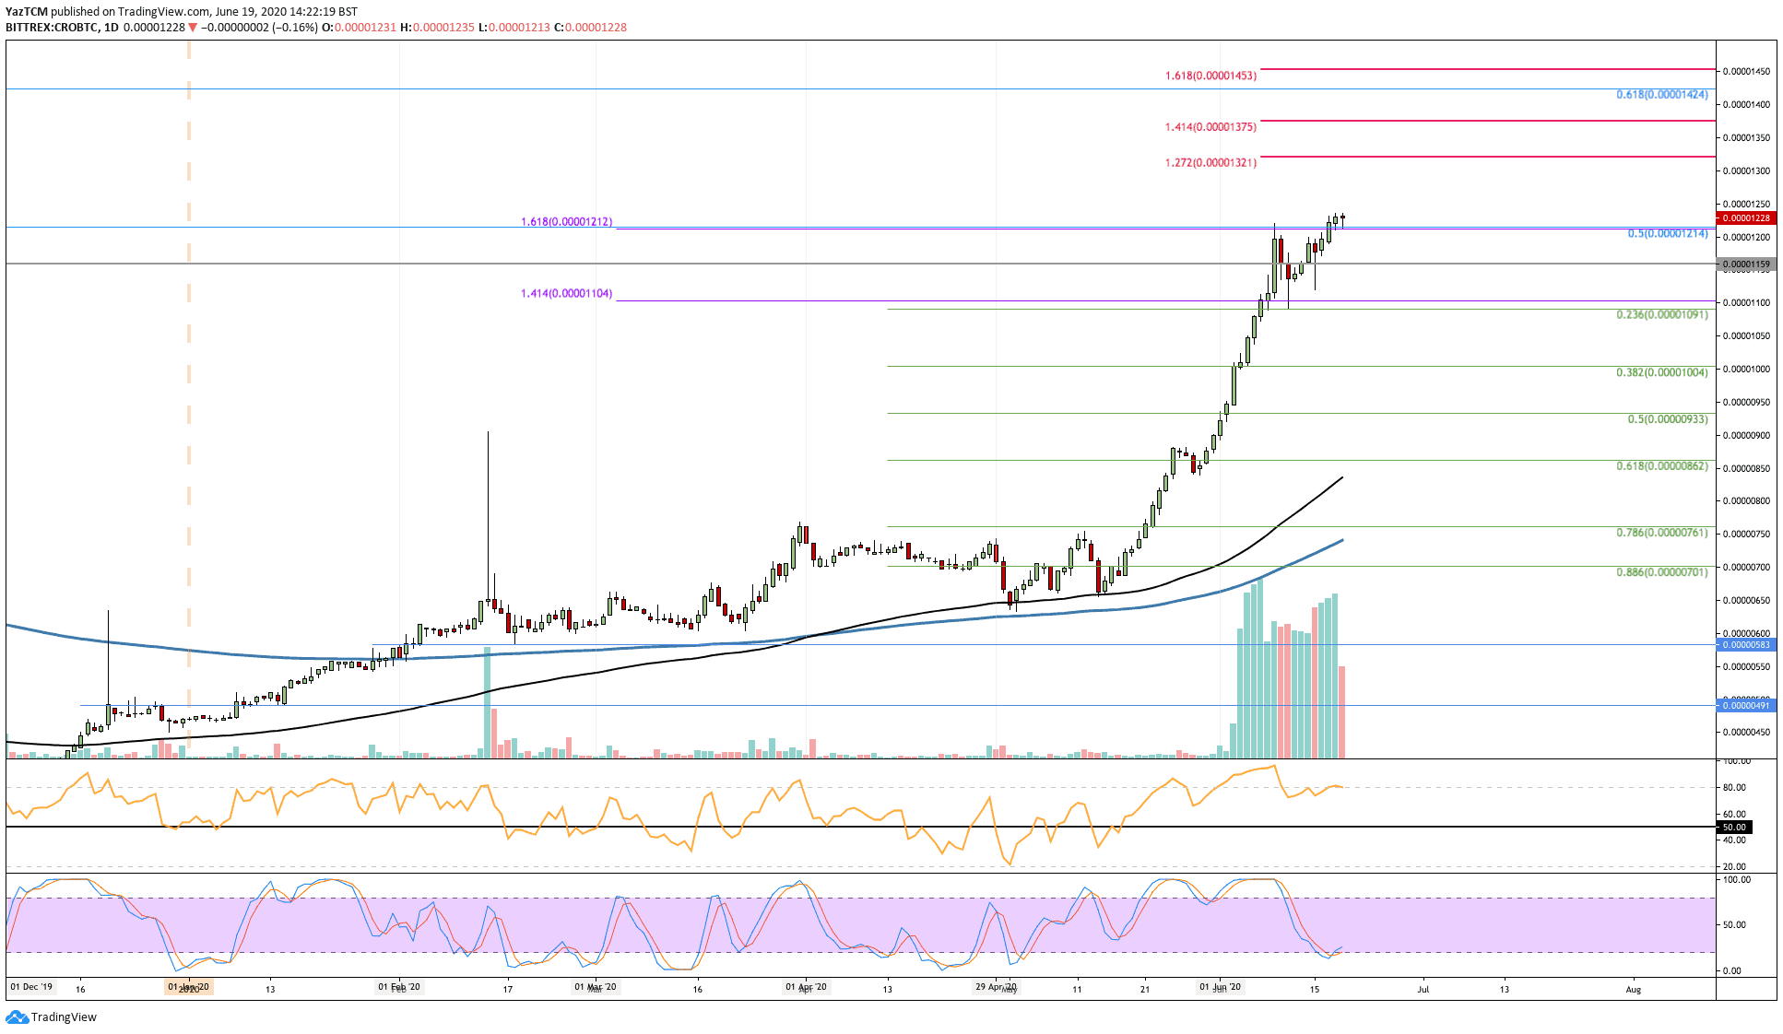Click the 1D timeframe label

(112, 28)
